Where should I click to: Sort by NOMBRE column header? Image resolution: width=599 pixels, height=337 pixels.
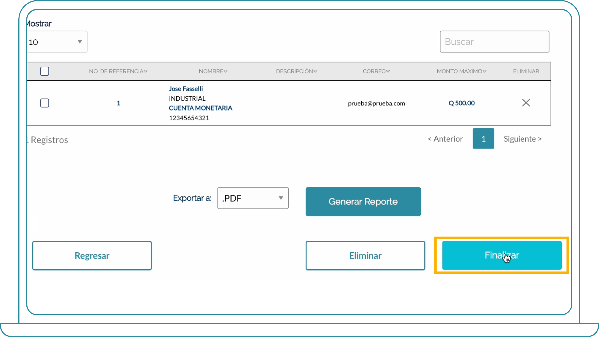tap(213, 71)
